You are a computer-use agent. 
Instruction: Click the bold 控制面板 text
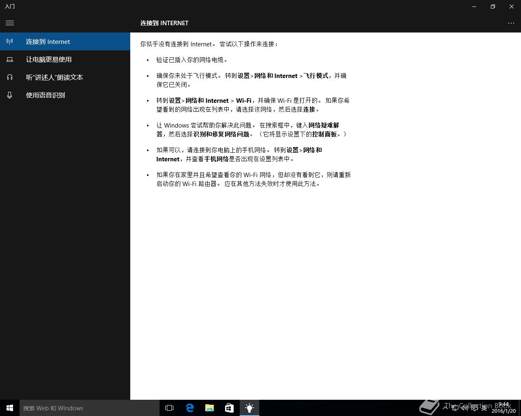[324, 134]
